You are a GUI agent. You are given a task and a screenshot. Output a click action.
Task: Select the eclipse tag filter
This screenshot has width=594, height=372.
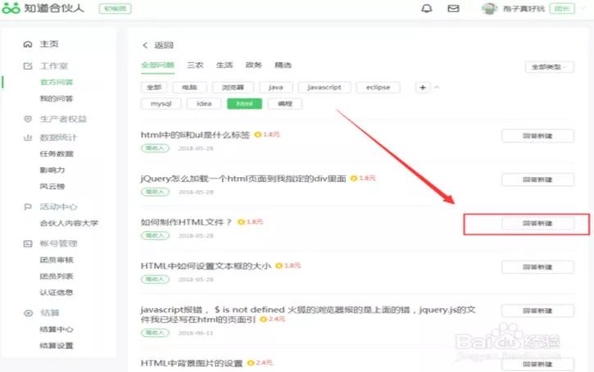pos(378,88)
